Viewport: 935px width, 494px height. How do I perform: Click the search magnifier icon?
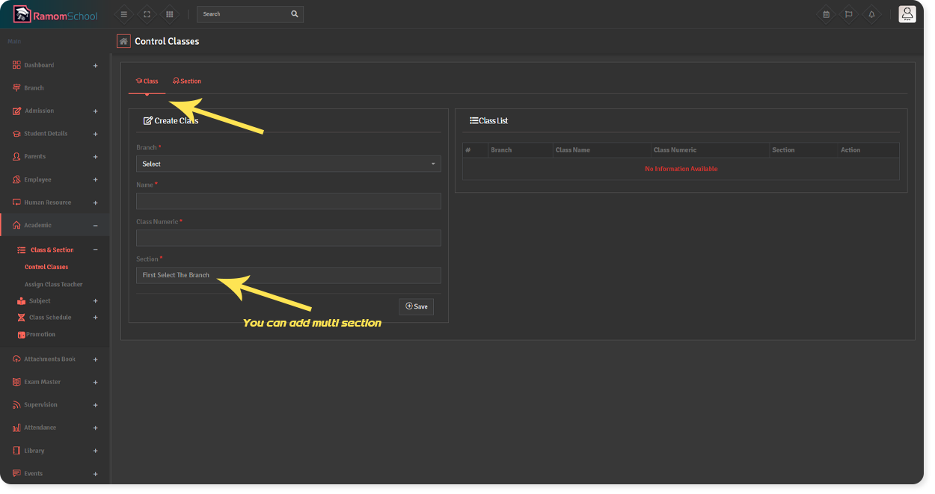click(x=295, y=14)
